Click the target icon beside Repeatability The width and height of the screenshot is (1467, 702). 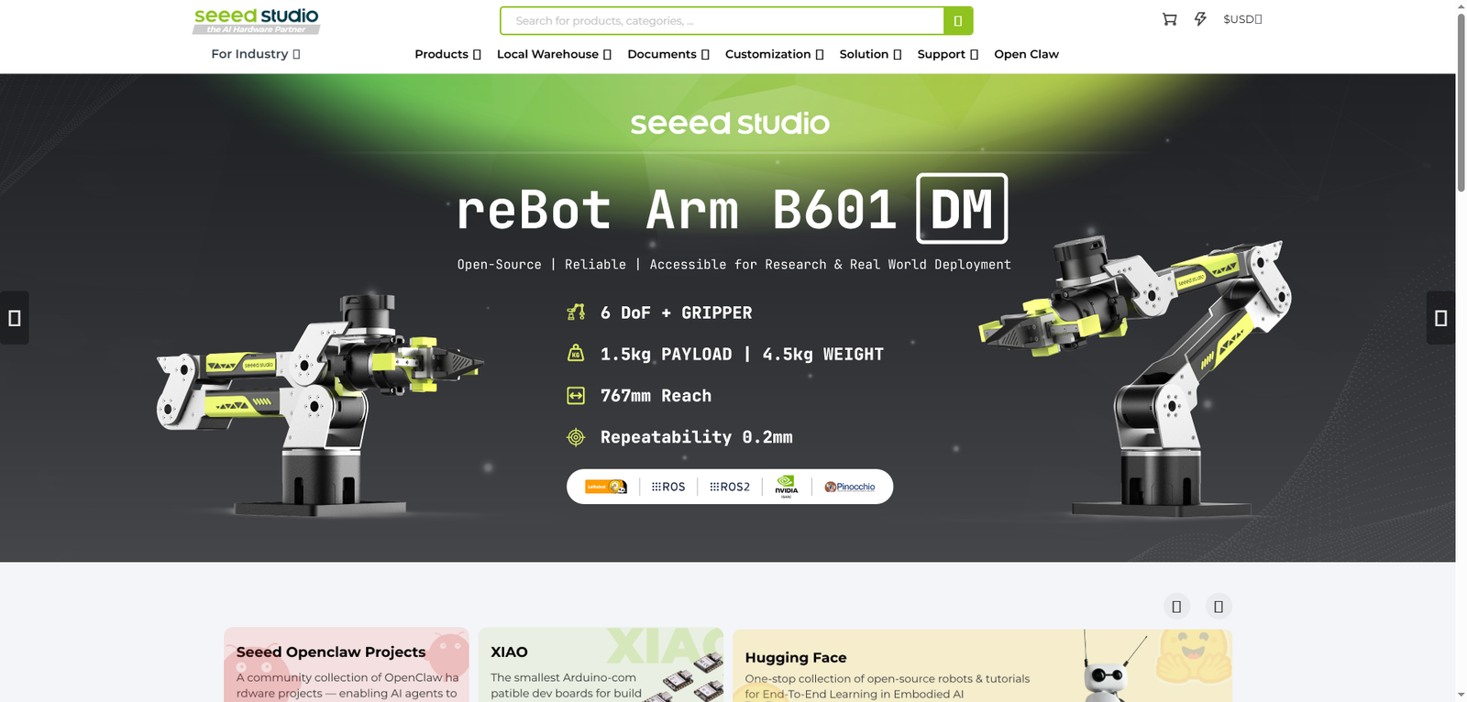point(576,437)
